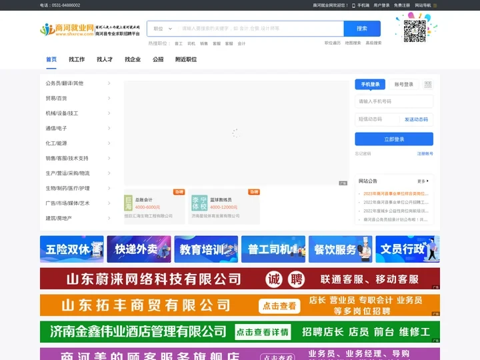480x360 pixels.
Task: Open the 商河县公务员招录计划 announcement
Action: 396,220
